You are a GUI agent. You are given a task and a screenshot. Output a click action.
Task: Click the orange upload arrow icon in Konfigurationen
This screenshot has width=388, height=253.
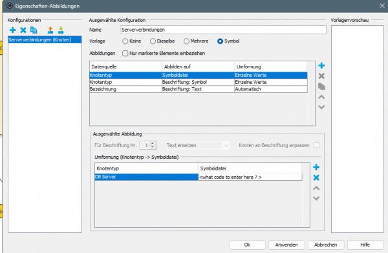[x=50, y=30]
